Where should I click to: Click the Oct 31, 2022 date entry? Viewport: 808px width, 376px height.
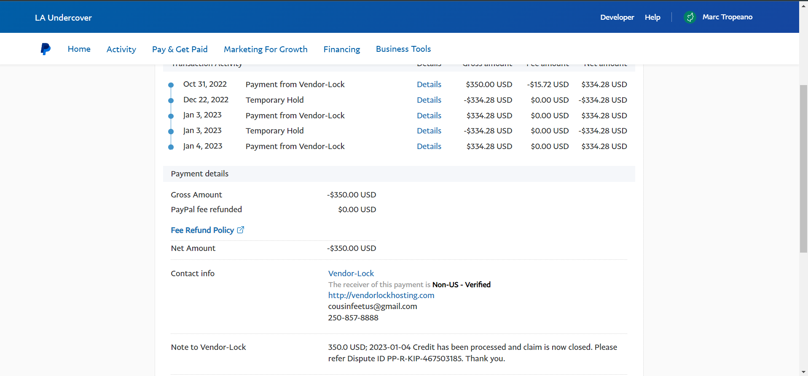coord(205,84)
